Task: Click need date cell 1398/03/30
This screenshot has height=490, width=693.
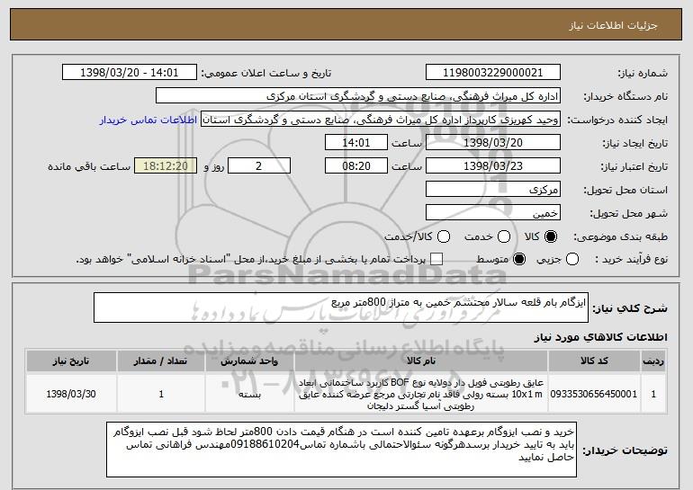Action: pyautogui.click(x=71, y=394)
